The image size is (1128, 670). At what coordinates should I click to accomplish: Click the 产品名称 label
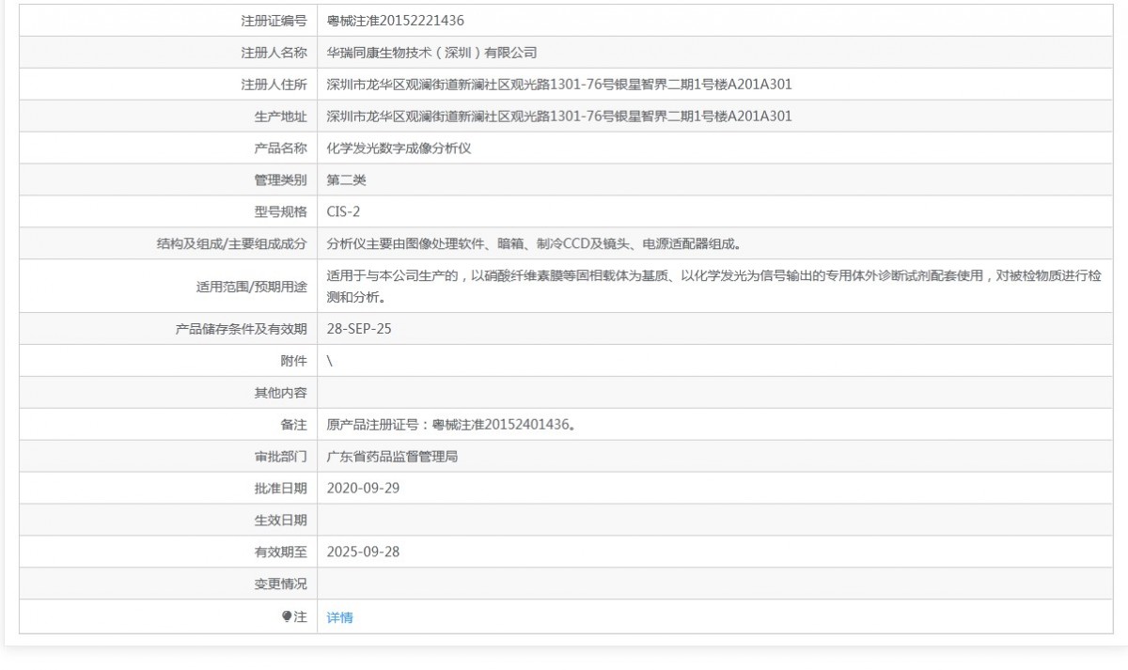280,148
